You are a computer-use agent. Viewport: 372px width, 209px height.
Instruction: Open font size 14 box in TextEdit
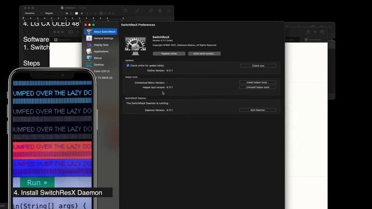(x=67, y=13)
